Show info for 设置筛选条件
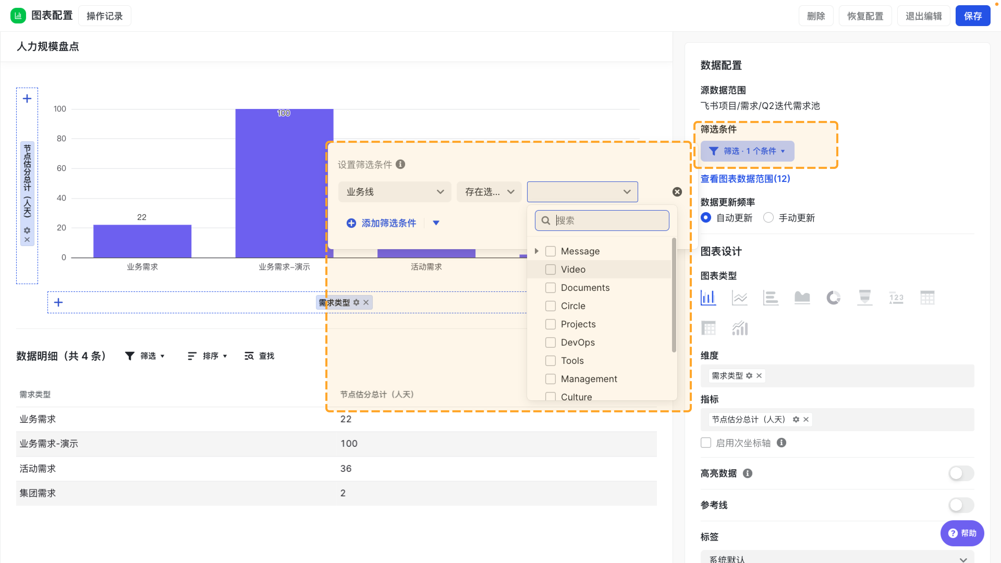 [x=400, y=164]
